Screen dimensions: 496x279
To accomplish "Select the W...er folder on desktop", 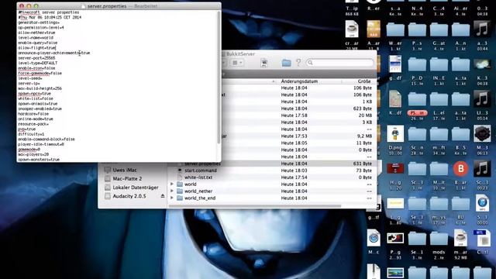I will click(395, 30).
